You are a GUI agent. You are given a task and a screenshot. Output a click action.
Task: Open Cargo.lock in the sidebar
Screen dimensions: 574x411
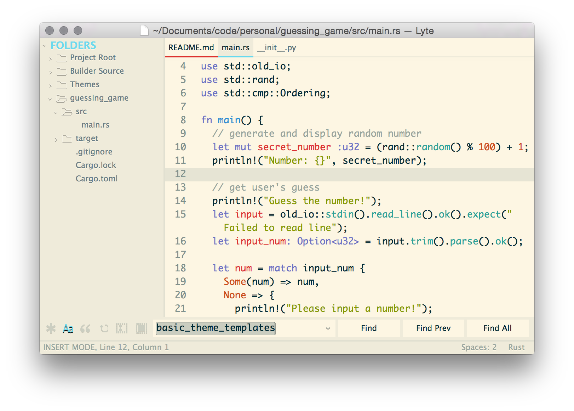(96, 165)
